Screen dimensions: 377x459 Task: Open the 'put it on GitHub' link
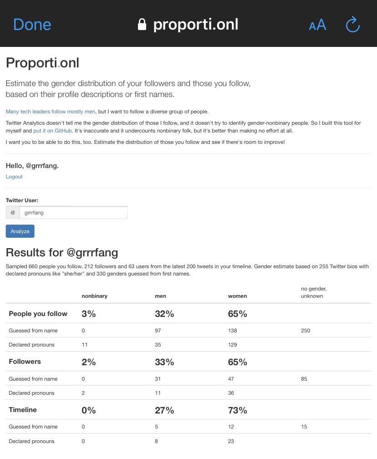point(52,131)
